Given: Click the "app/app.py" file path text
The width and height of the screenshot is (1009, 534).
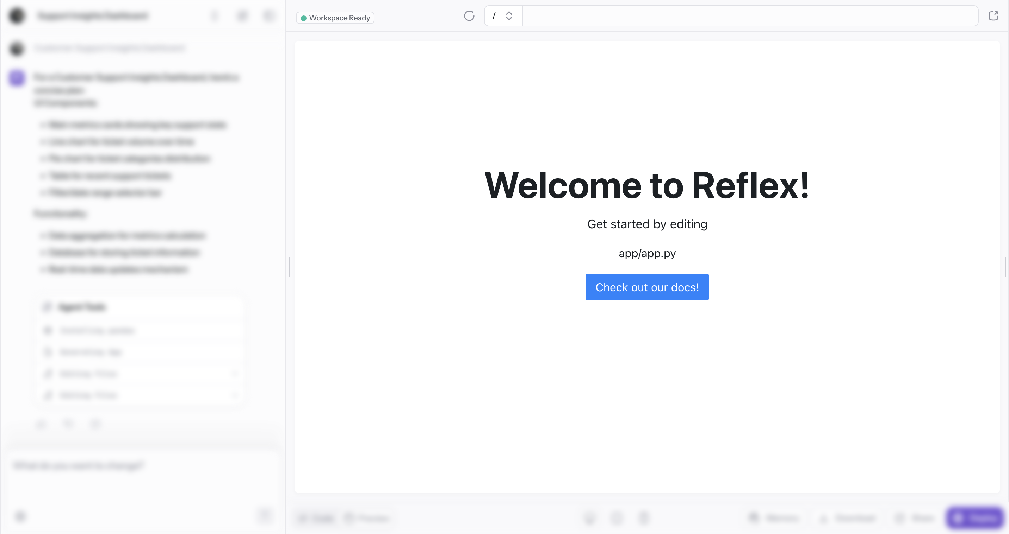Looking at the screenshot, I should [647, 254].
